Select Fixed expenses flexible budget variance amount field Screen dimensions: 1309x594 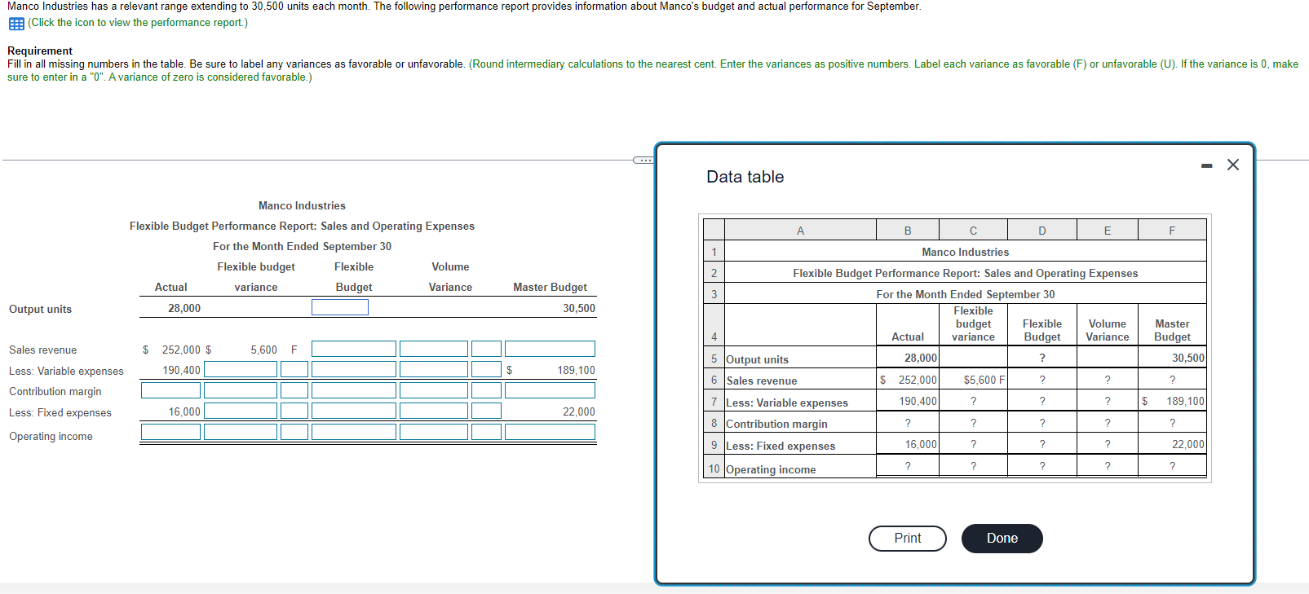pyautogui.click(x=241, y=411)
